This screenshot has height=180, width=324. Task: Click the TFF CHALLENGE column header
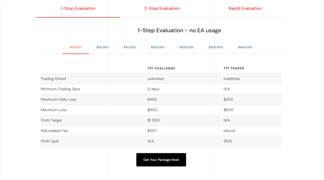tap(161, 68)
